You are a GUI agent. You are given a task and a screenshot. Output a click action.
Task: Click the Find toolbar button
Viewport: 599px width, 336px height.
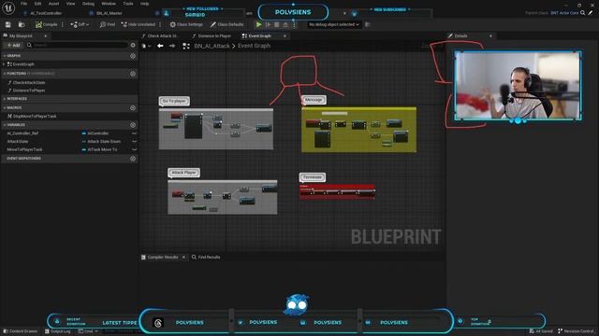pos(108,24)
